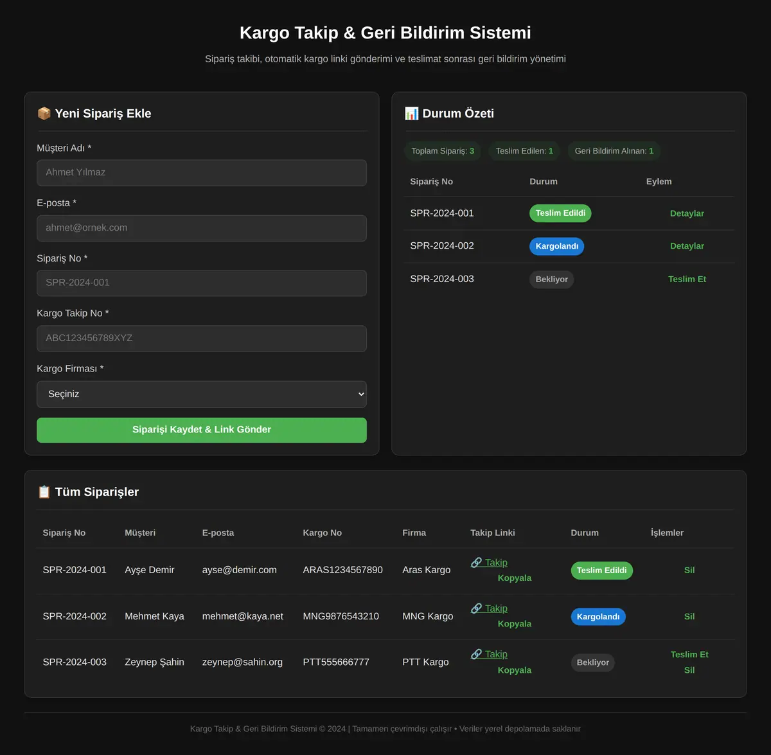Delete Mehmet Kaya's order with Sil

689,616
